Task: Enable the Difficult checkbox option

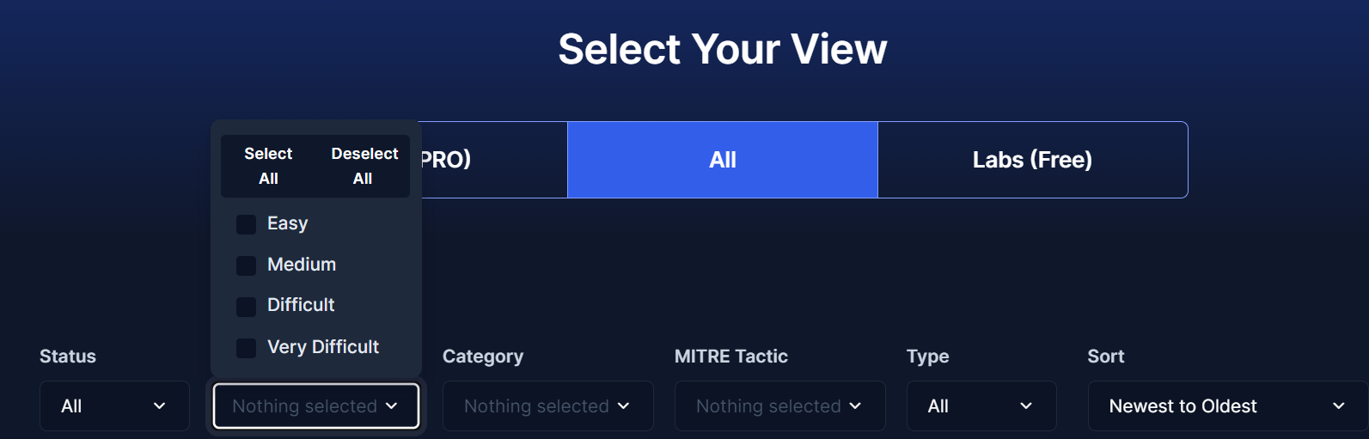Action: pos(247,306)
